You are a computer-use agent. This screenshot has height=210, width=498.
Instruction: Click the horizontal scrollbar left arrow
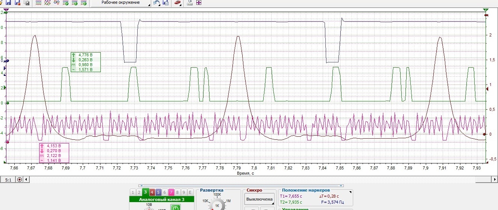[x=26, y=180]
